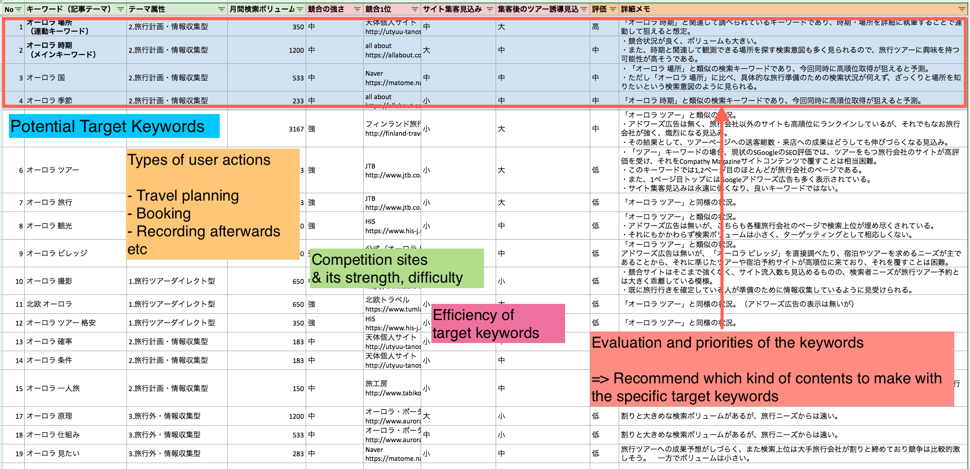Select the オーロラ 見たい keyword cell
Viewport: 970px width, 469px height.
[x=75, y=454]
